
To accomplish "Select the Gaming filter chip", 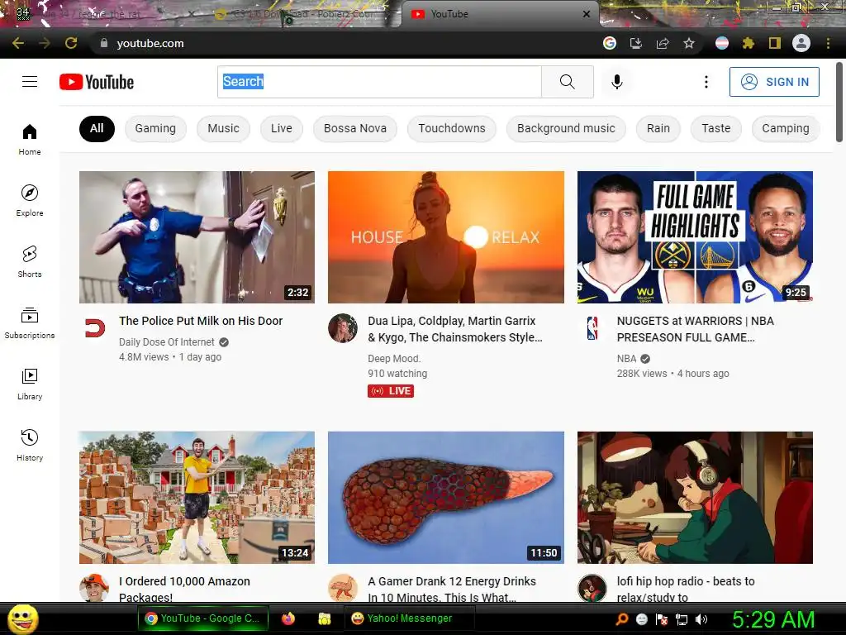I will (x=155, y=128).
